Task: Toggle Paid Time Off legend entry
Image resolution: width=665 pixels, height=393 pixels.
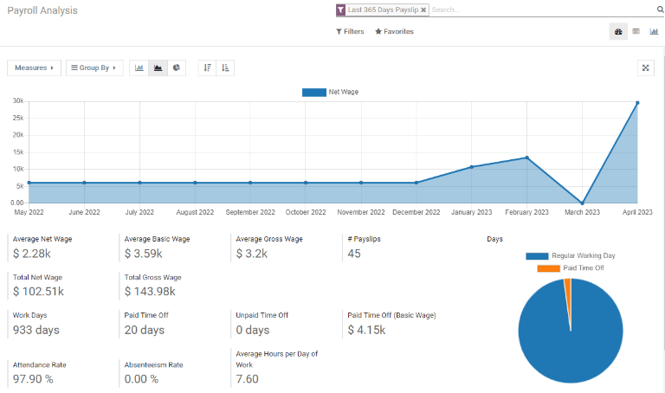Action: (571, 268)
